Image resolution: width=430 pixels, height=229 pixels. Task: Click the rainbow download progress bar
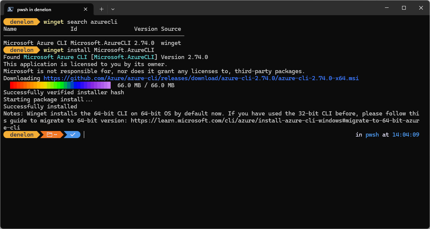coord(60,85)
